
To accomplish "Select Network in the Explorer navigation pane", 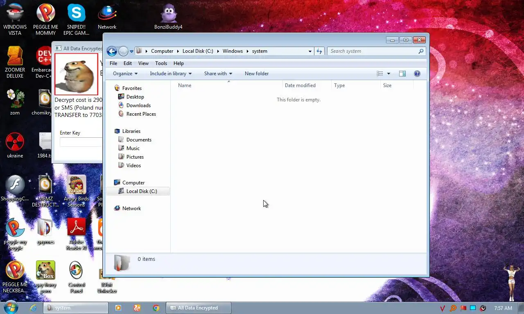I will 131,209.
